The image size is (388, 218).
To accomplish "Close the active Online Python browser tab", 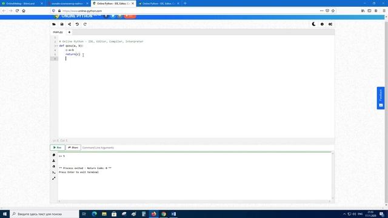I will click(x=133, y=4).
